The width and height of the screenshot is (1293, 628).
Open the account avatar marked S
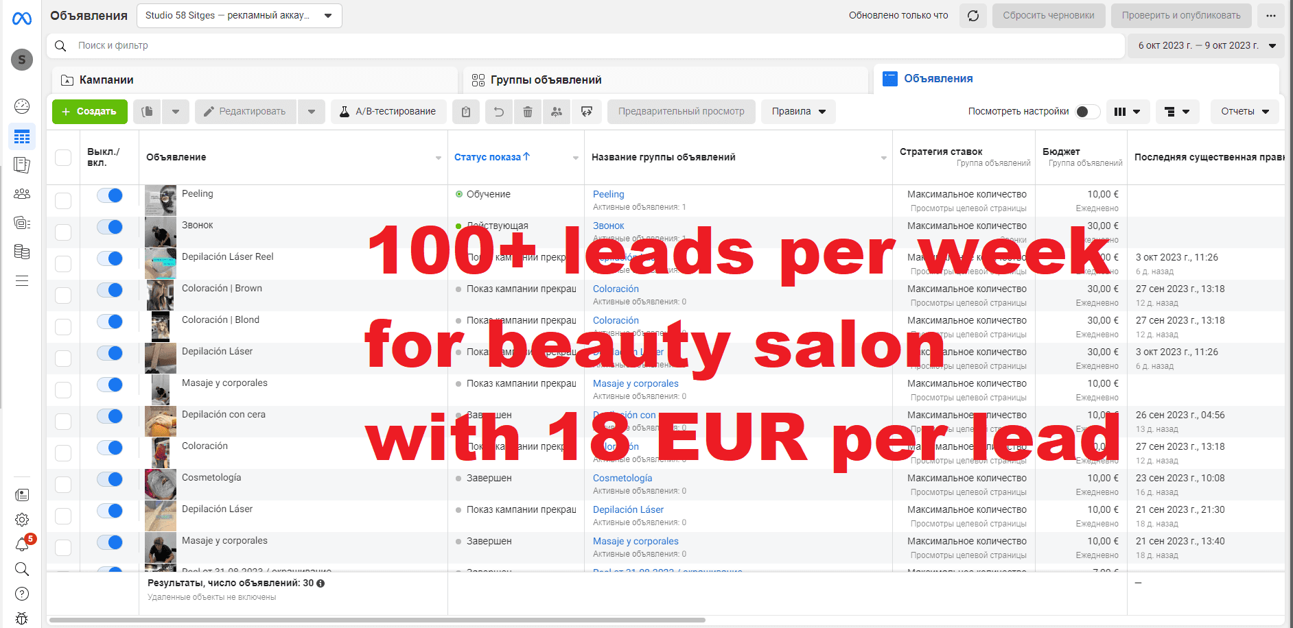(x=22, y=60)
